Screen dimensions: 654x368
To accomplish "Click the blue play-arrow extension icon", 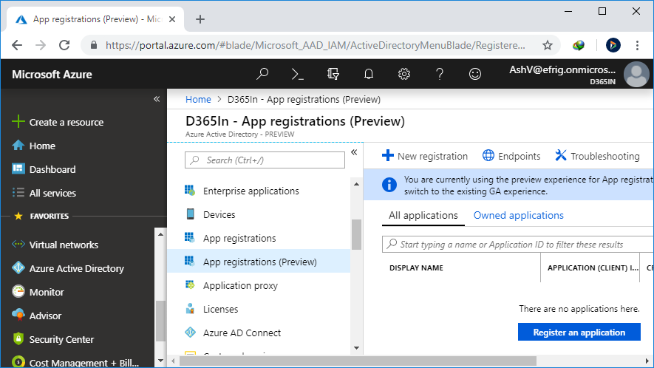I will [x=613, y=45].
